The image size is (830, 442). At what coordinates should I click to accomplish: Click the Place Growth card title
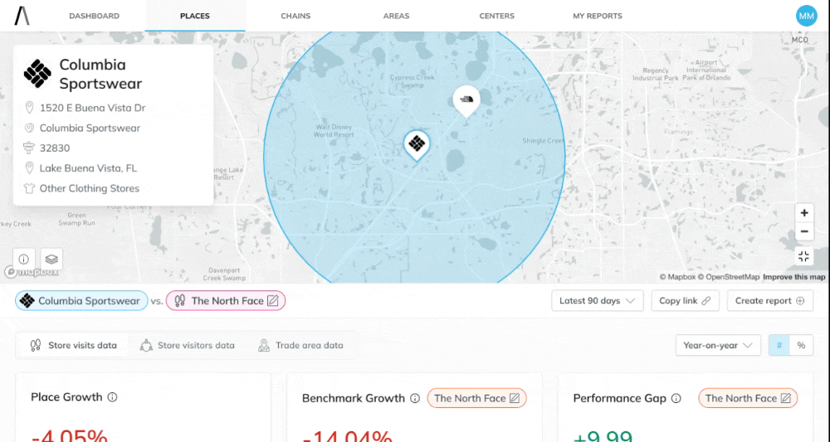(66, 397)
